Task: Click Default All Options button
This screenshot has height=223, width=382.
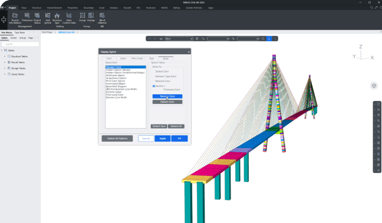Action: coord(117,139)
